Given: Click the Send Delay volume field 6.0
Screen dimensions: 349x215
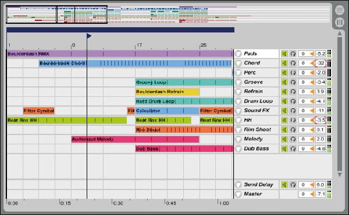Looking at the screenshot, I should coord(320,185).
